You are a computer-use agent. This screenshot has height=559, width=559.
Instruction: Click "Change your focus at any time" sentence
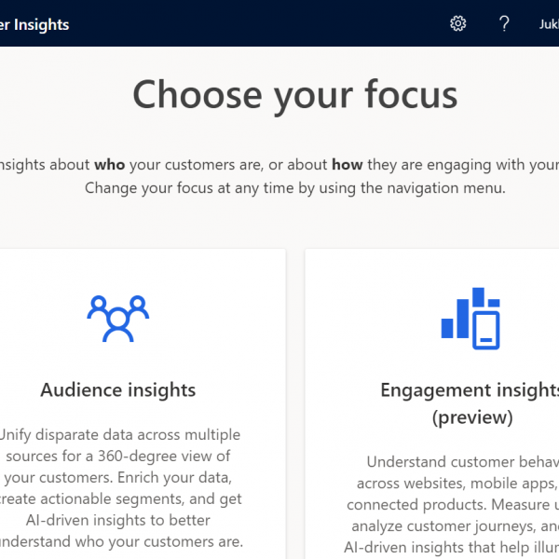pyautogui.click(x=294, y=188)
